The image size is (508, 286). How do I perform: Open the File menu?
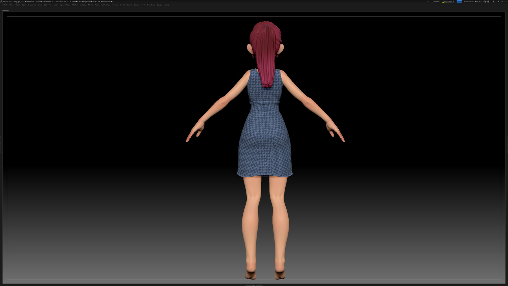click(x=50, y=5)
